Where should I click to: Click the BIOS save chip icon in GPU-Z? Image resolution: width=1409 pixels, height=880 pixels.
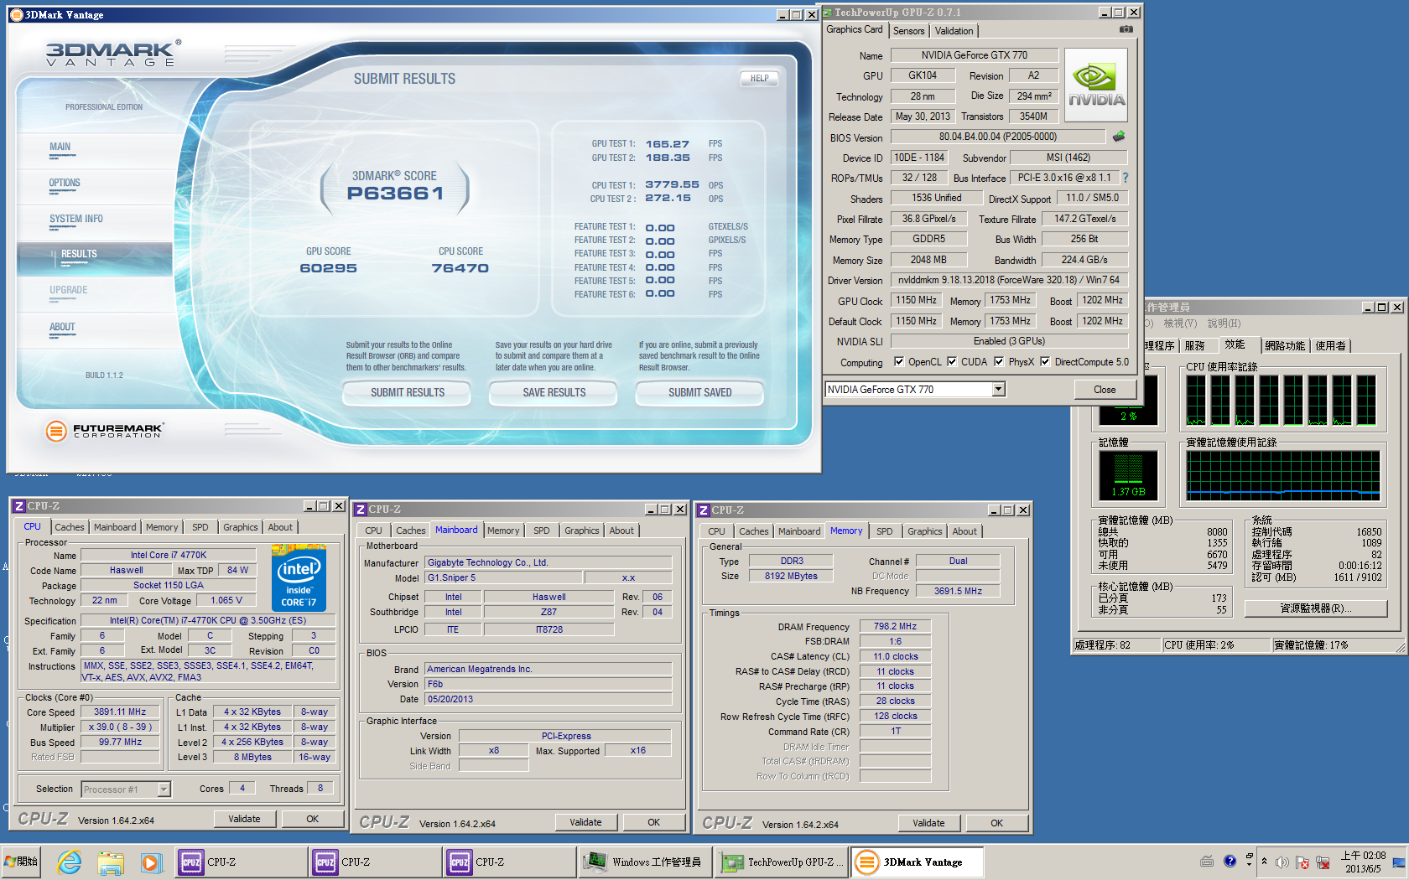coord(1119,136)
